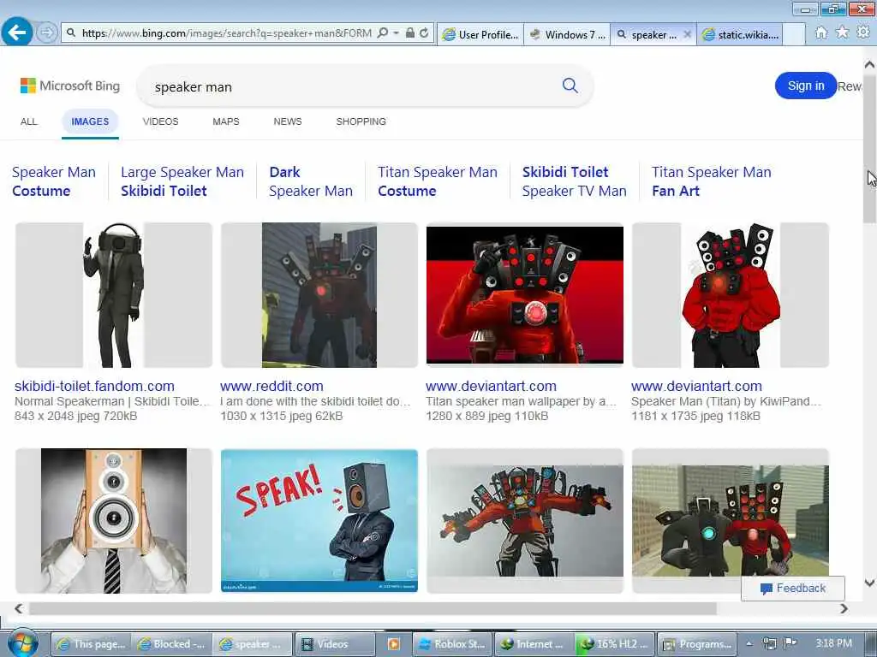Switch to the Windows 7 browser tab
877x657 pixels.
point(567,34)
